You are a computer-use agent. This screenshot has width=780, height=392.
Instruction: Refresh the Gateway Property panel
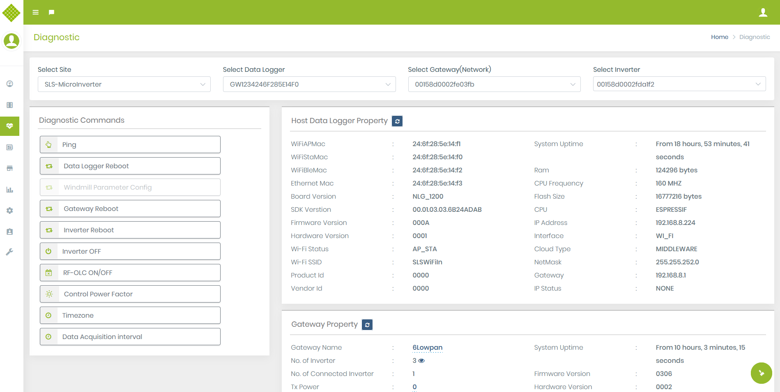point(367,325)
